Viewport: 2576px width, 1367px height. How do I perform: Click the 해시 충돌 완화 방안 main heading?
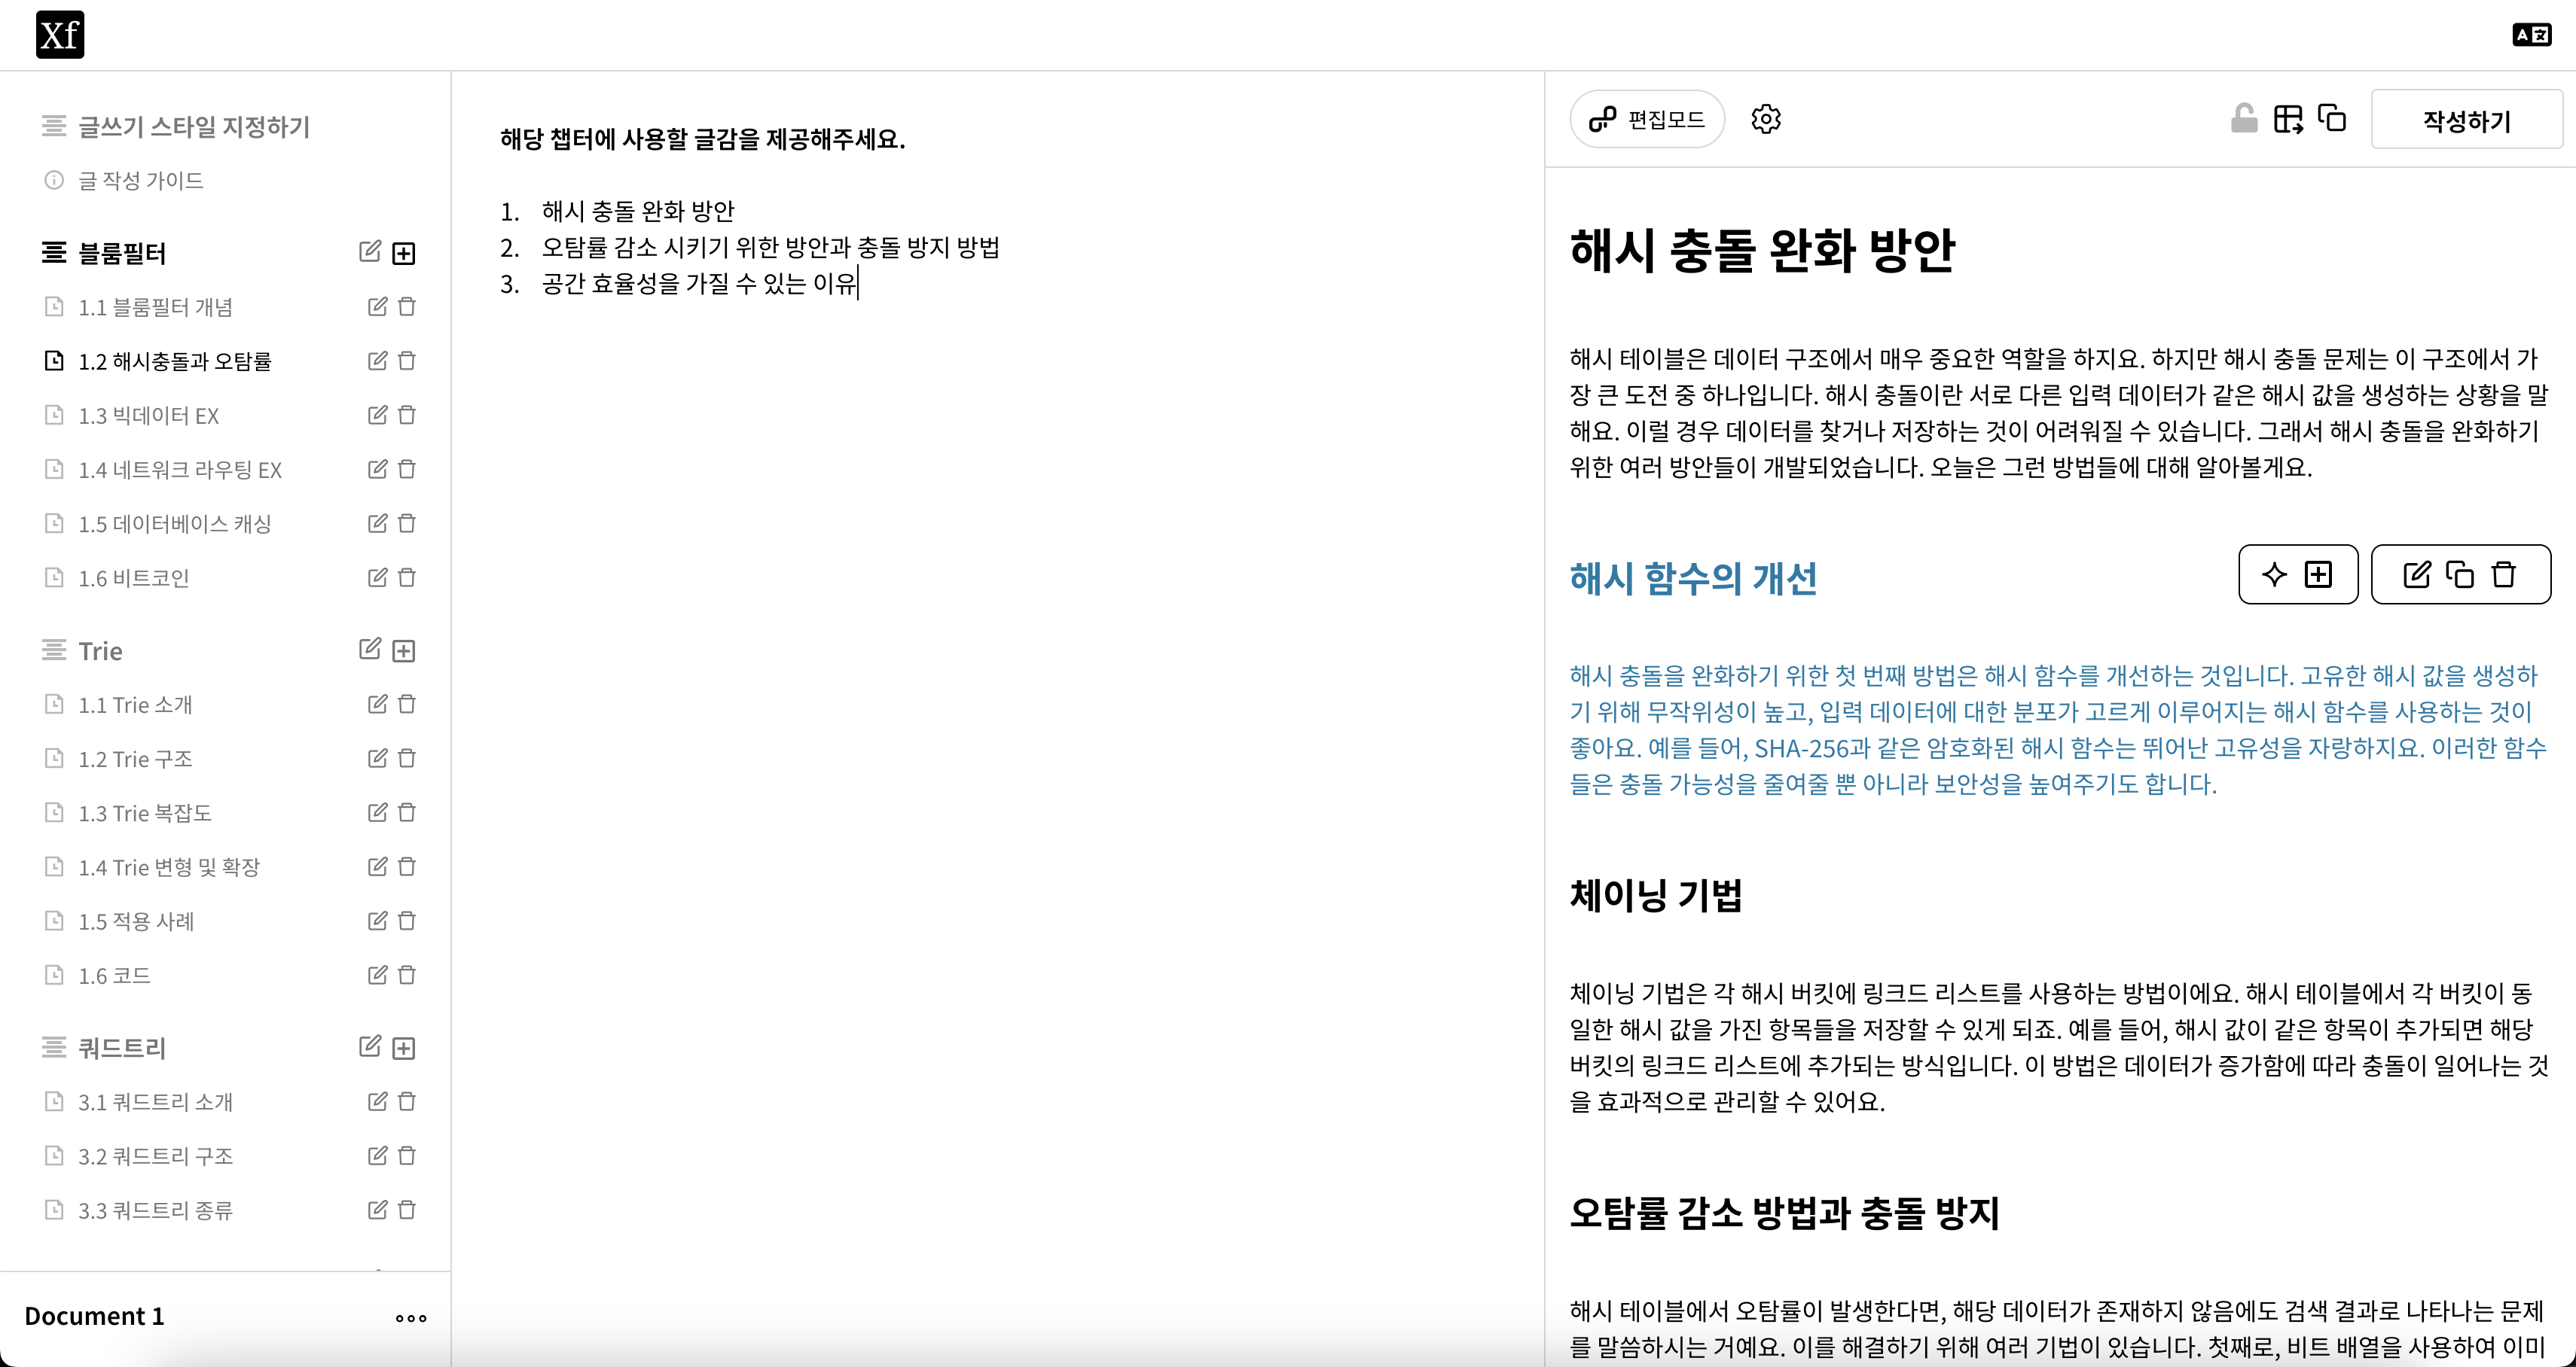1762,250
